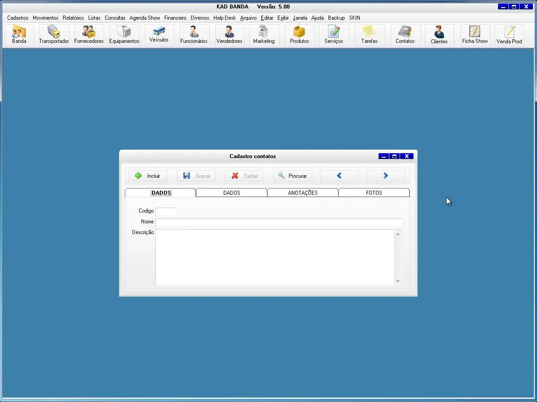Launch Ficha Show from the toolbar
The height and width of the screenshot is (402, 537).
[x=475, y=35]
